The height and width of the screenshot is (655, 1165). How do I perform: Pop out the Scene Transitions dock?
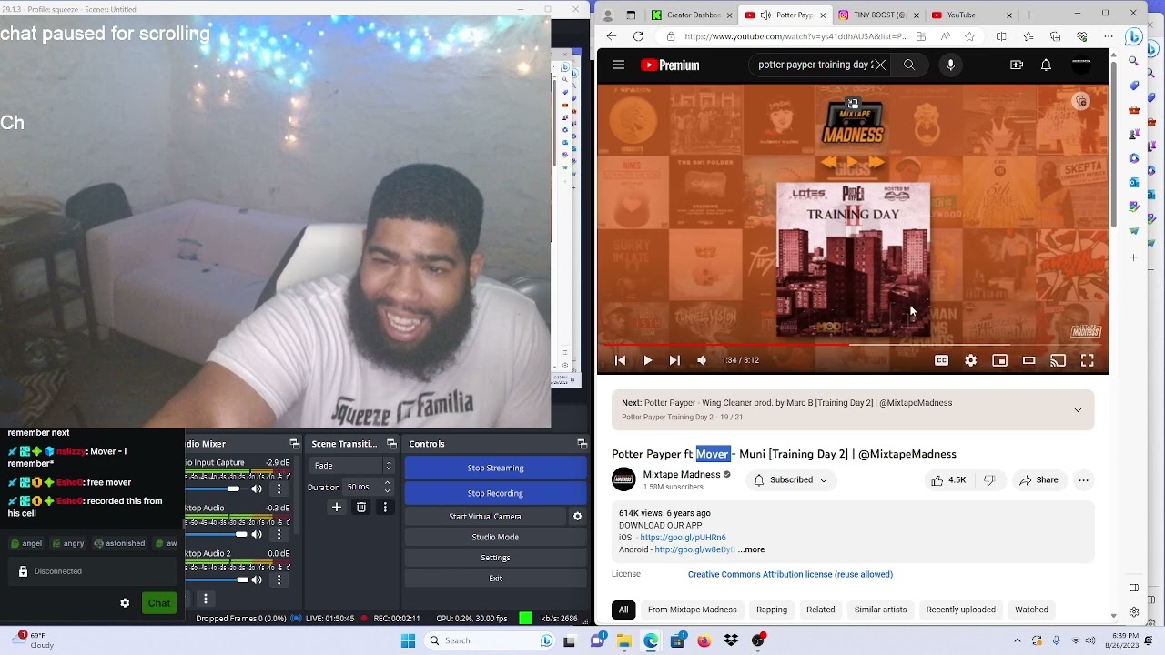point(391,444)
